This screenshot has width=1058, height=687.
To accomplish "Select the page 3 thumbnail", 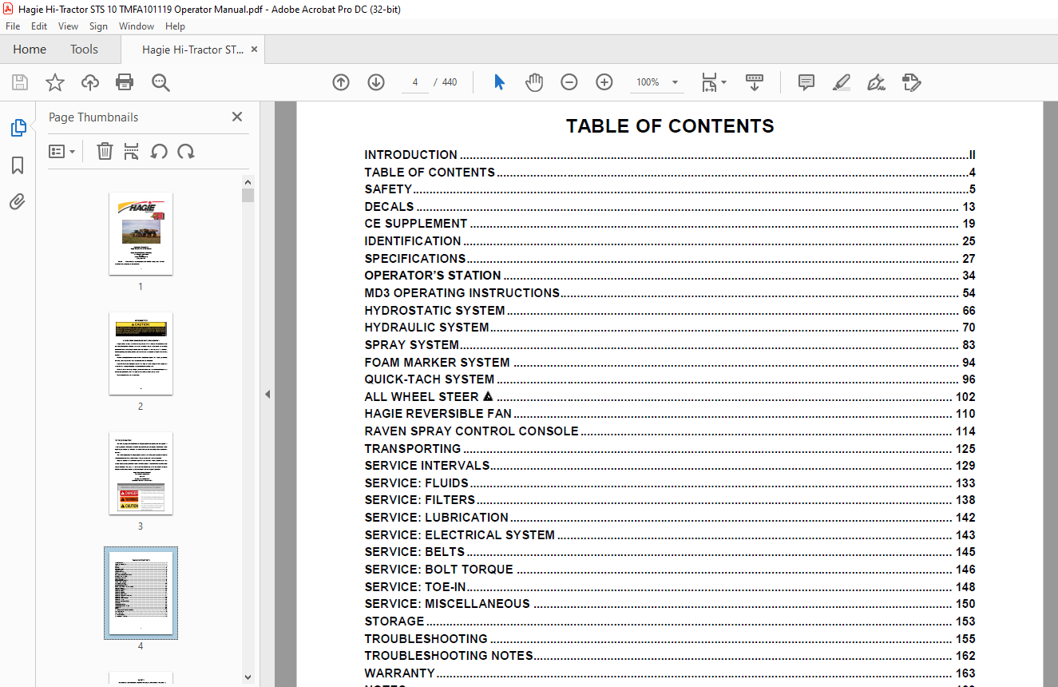I will coord(141,473).
